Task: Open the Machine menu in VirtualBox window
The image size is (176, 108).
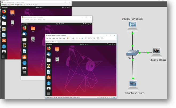Action: (27, 19)
